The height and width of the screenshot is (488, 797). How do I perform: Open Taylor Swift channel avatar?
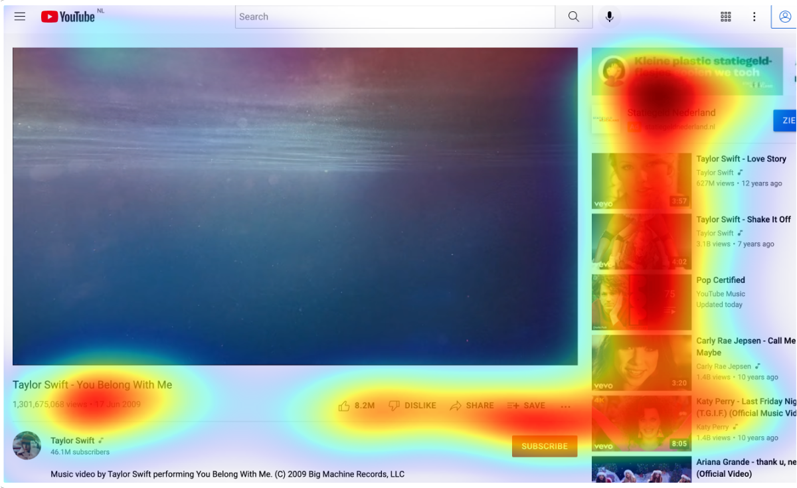[27, 445]
